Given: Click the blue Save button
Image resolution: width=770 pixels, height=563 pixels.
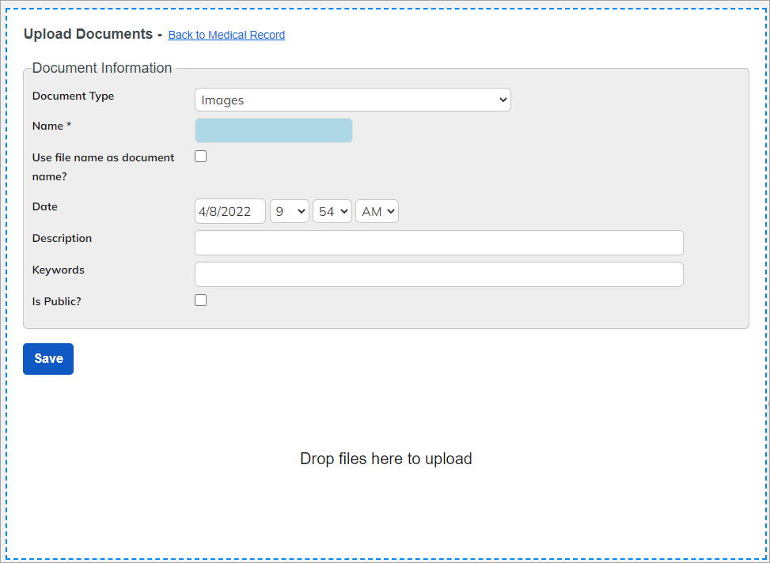Looking at the screenshot, I should point(48,359).
